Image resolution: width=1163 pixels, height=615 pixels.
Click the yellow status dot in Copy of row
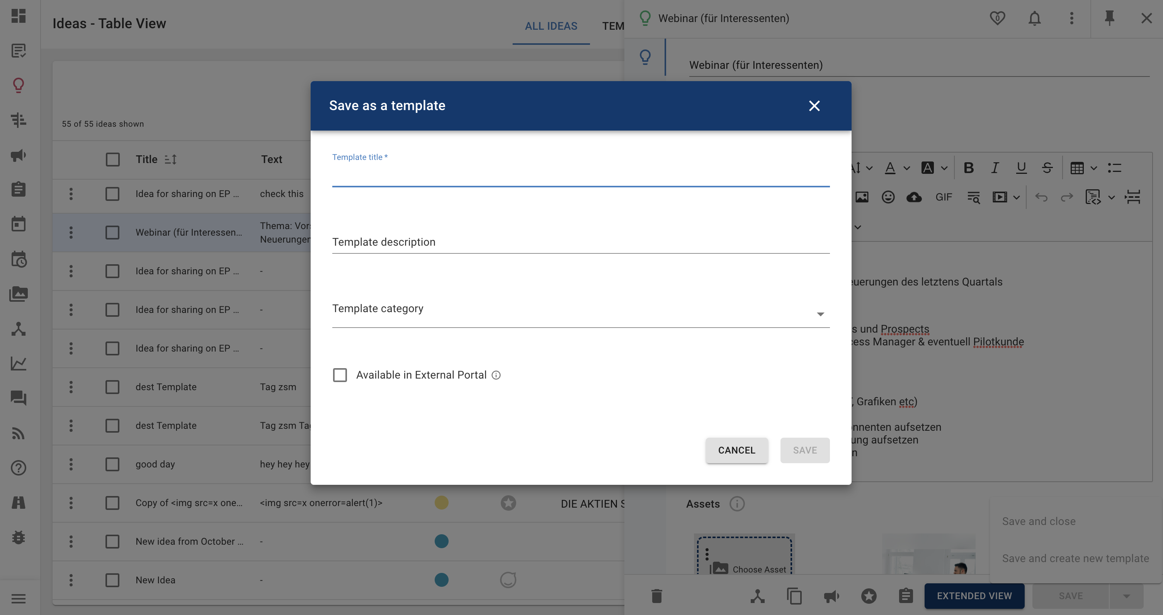coord(441,503)
